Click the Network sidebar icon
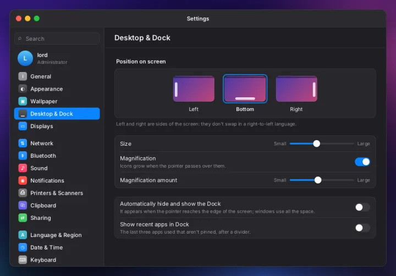 (x=23, y=143)
